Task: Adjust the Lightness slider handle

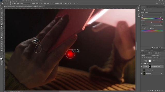Action: click(154, 26)
